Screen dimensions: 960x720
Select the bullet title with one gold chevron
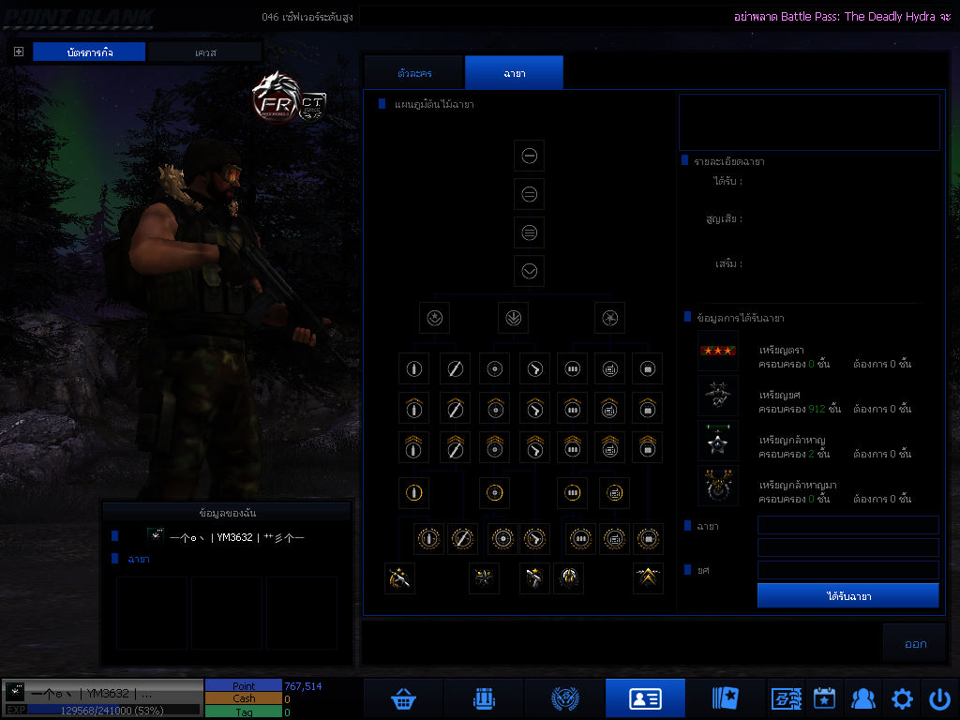tap(413, 408)
